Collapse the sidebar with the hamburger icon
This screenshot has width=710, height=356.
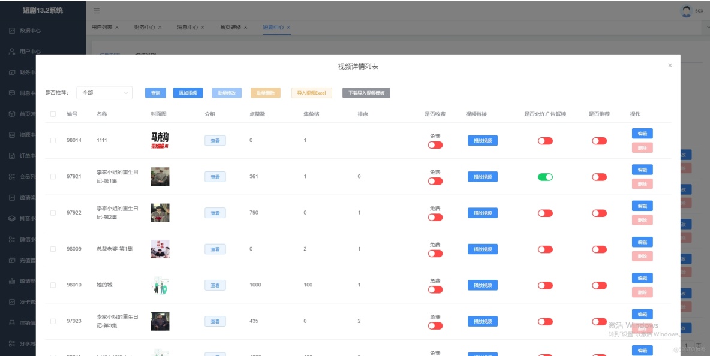click(x=95, y=10)
